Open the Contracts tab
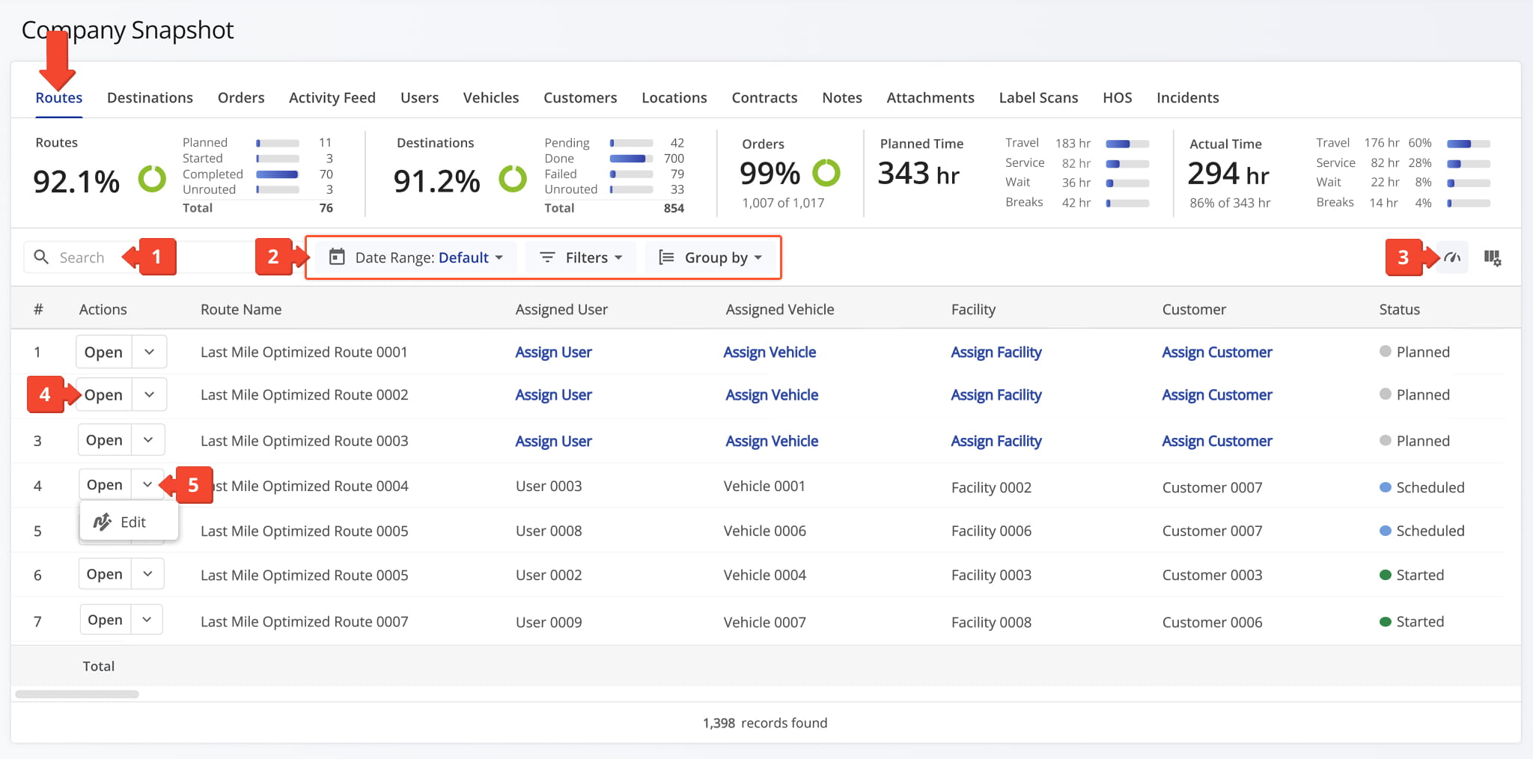This screenshot has width=1533, height=759. pos(764,97)
